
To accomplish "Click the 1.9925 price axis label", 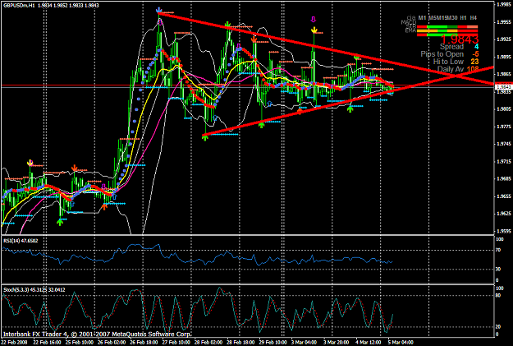I will point(504,39).
